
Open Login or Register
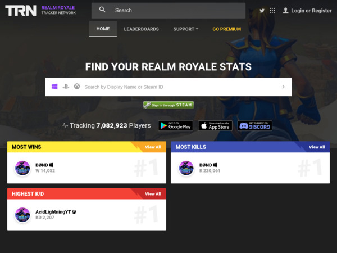tap(307, 11)
